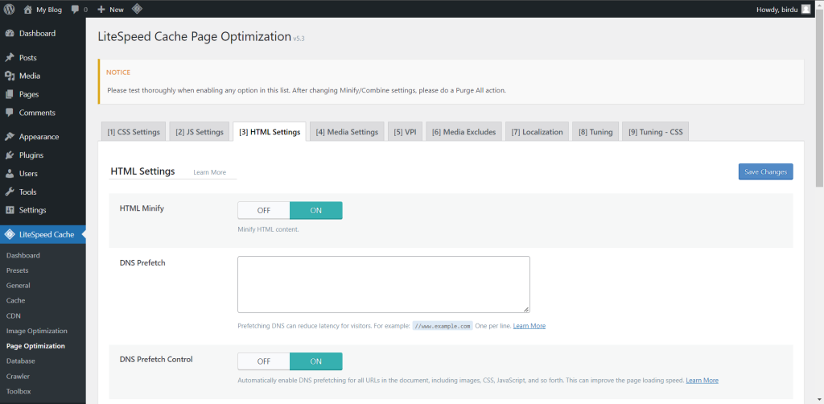Image resolution: width=824 pixels, height=404 pixels.
Task: Click the DNS Prefetch Control label
Action: click(156, 360)
